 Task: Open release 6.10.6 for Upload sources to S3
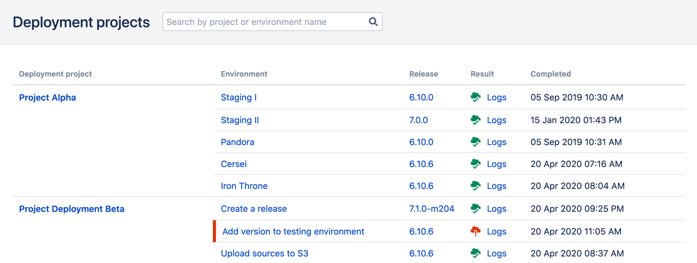point(421,253)
